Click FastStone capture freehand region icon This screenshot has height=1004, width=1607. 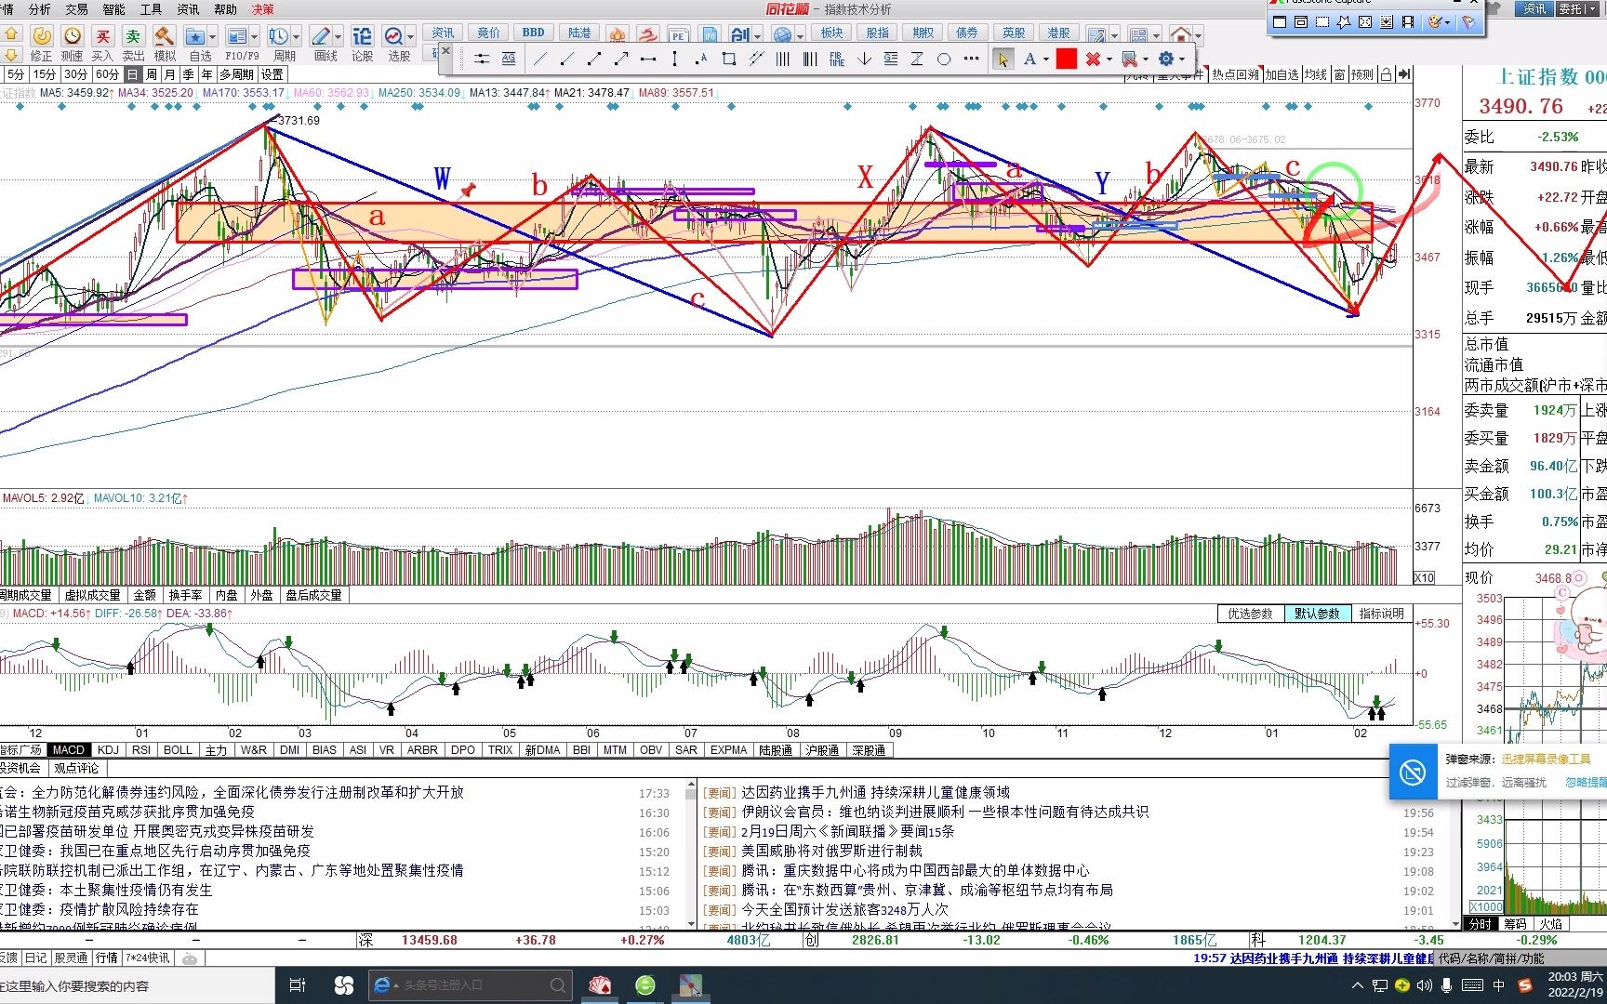click(x=1343, y=21)
